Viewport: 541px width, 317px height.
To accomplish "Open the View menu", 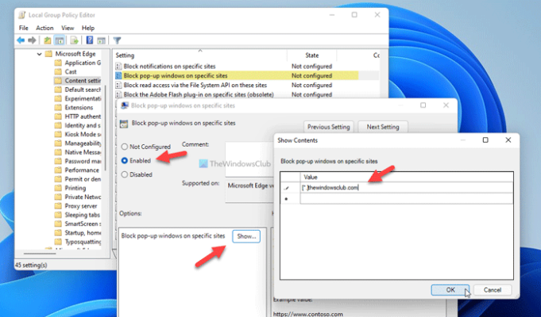I will [68, 28].
